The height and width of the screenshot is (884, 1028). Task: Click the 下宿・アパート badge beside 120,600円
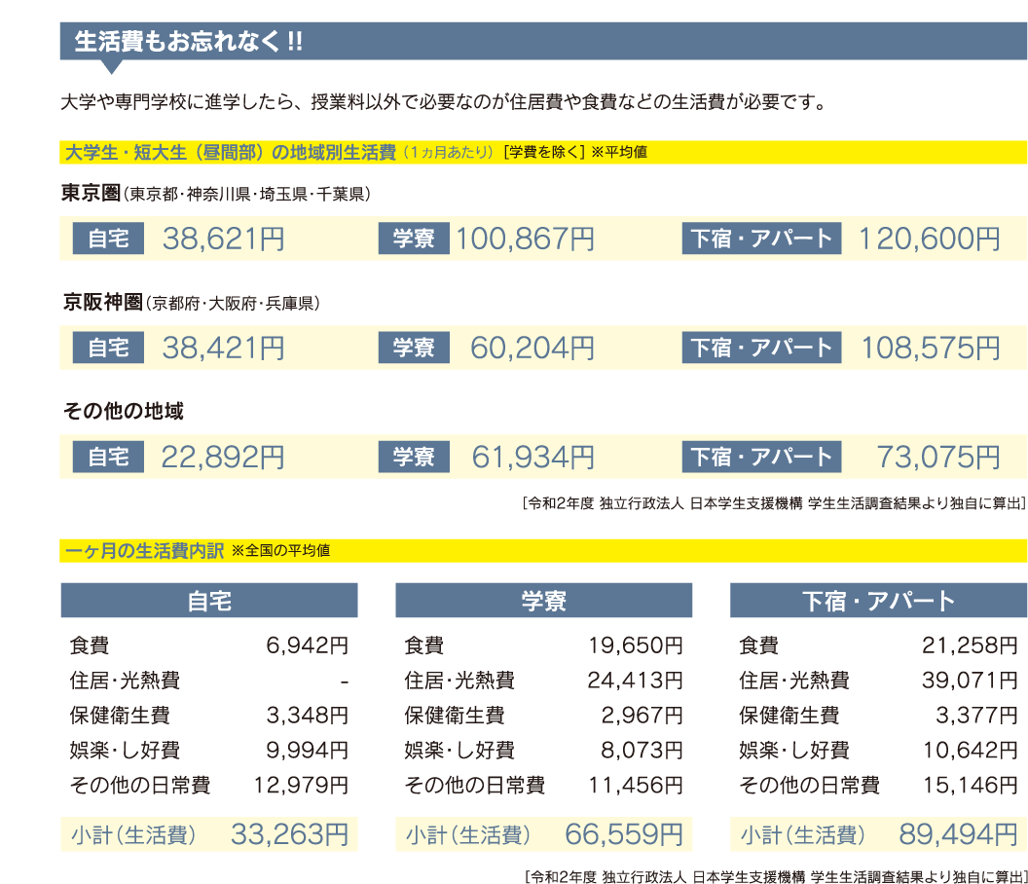click(761, 239)
